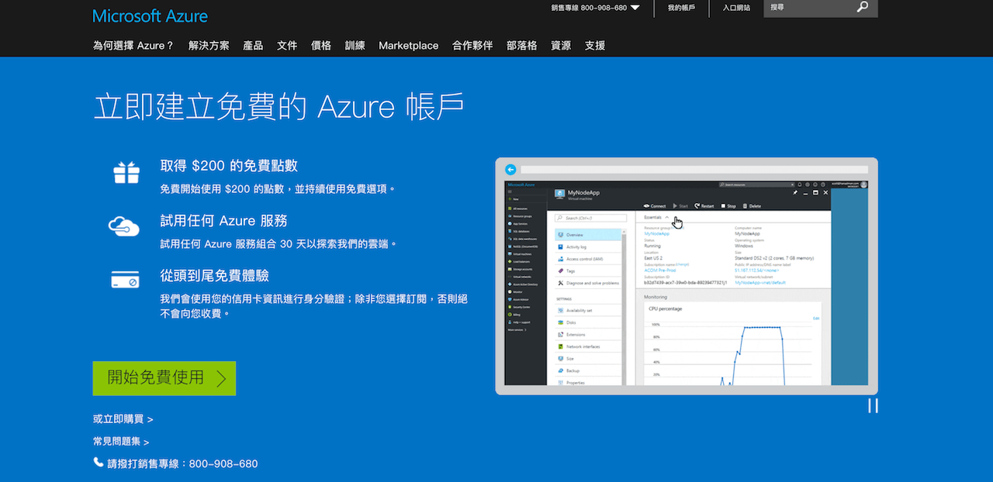Click the Microsoft Azure logo

coord(150,15)
